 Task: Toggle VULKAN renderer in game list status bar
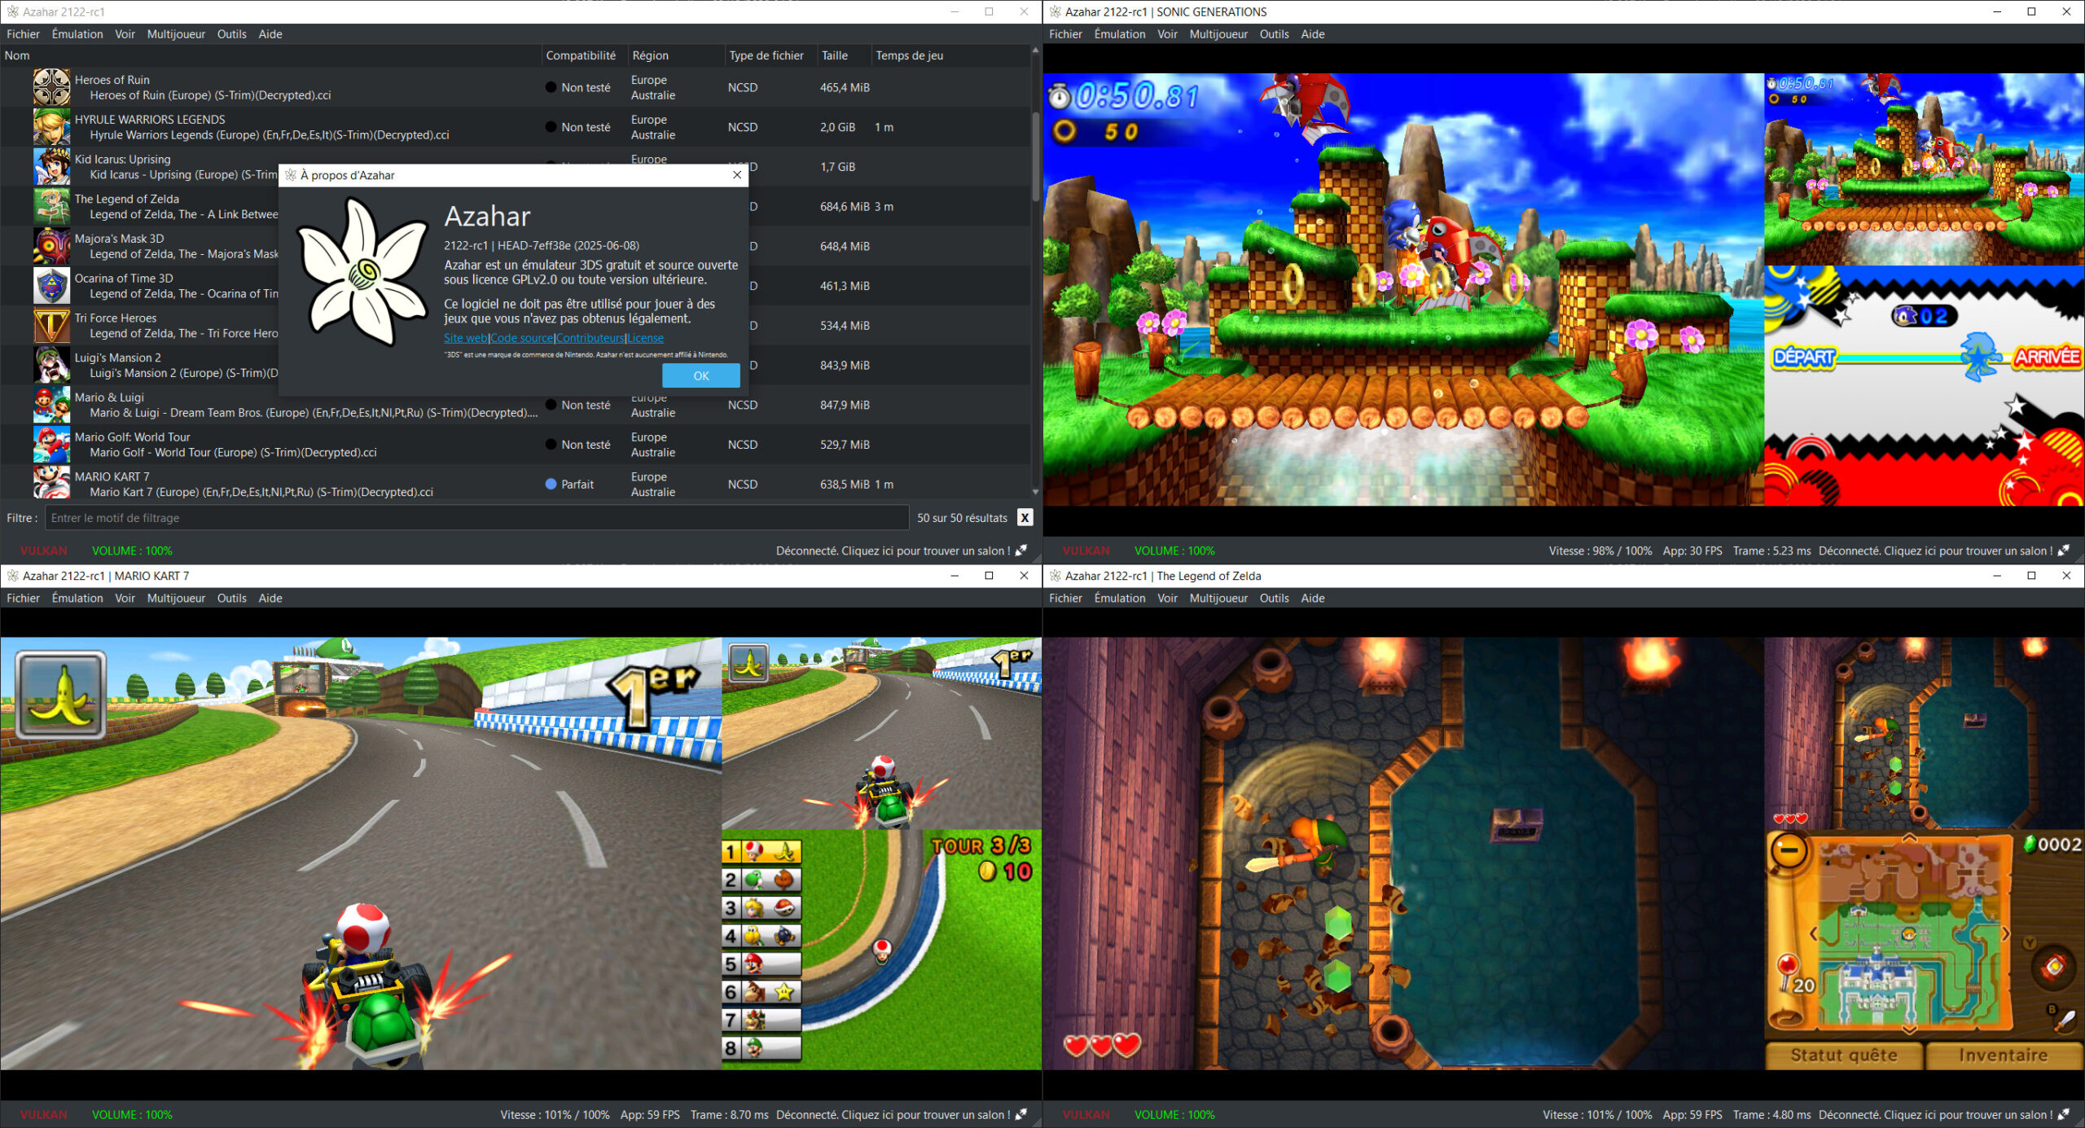(x=44, y=551)
